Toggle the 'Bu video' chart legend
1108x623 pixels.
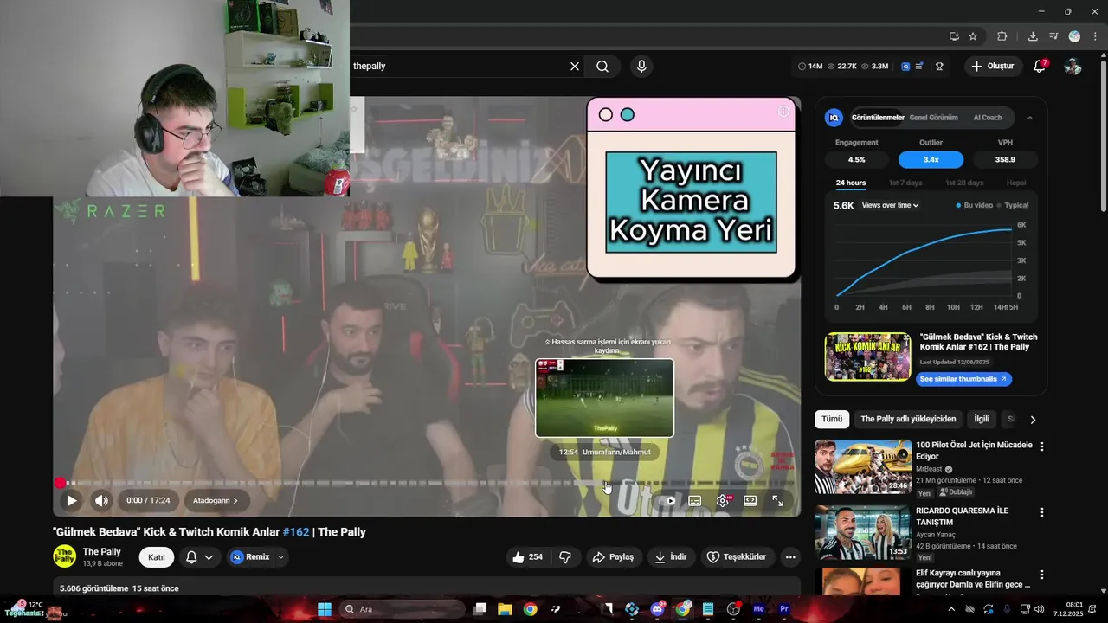pyautogui.click(x=974, y=205)
